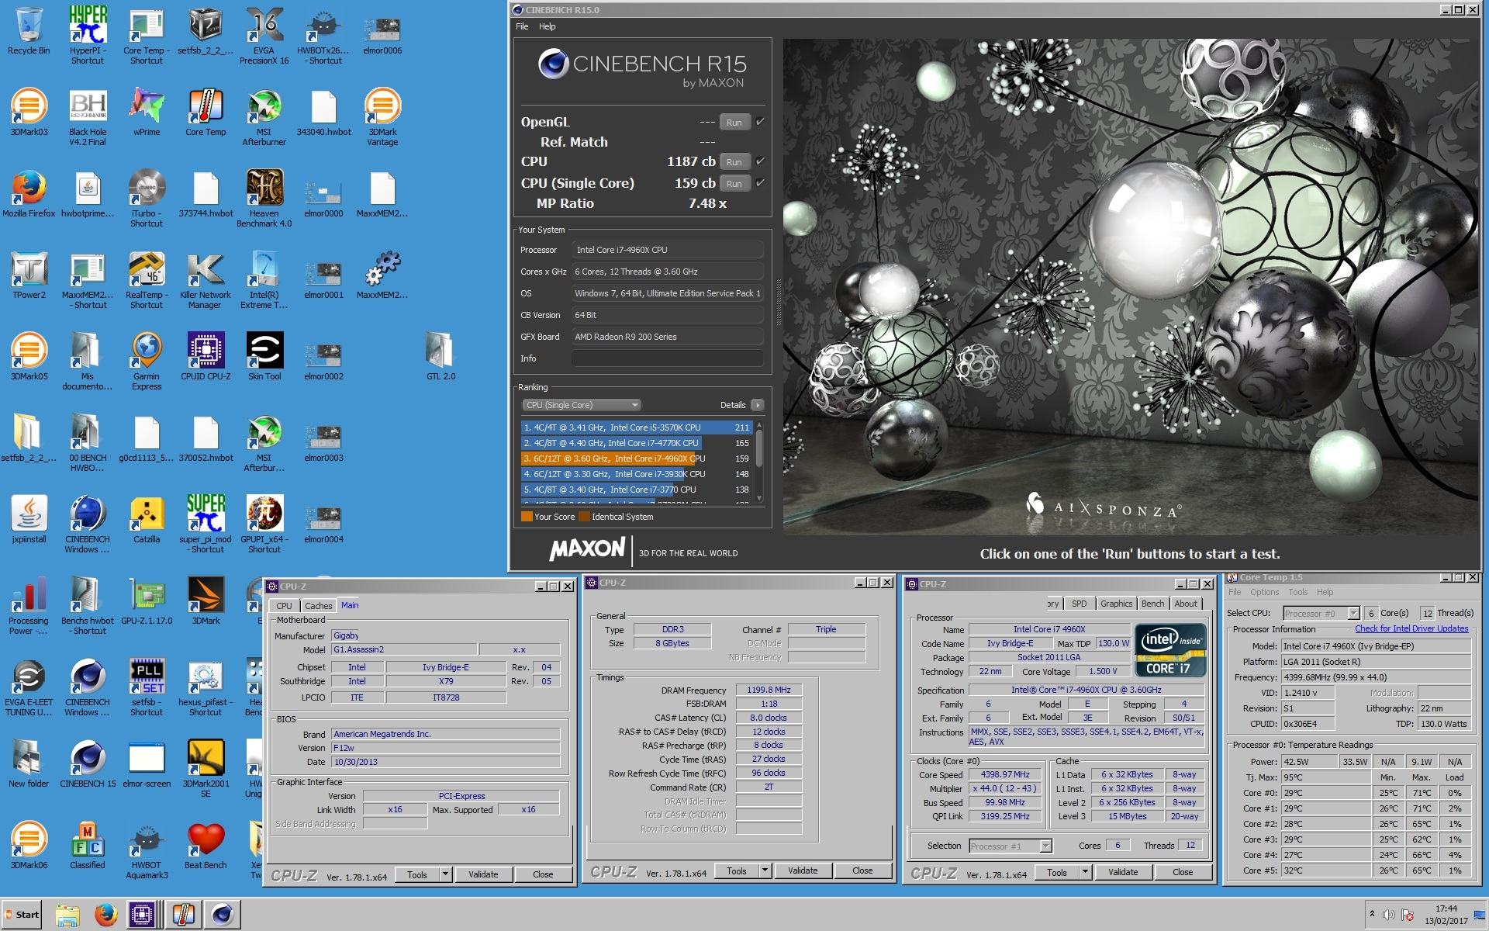The width and height of the screenshot is (1489, 931).
Task: Open Firefox from the taskbar
Action: coord(106,915)
